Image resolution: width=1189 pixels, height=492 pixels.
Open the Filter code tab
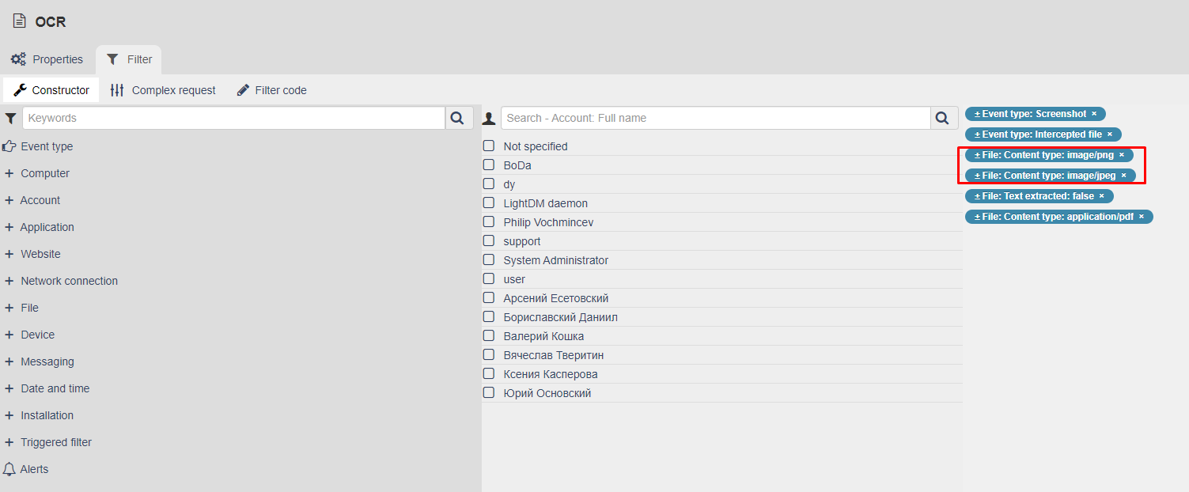pyautogui.click(x=271, y=90)
